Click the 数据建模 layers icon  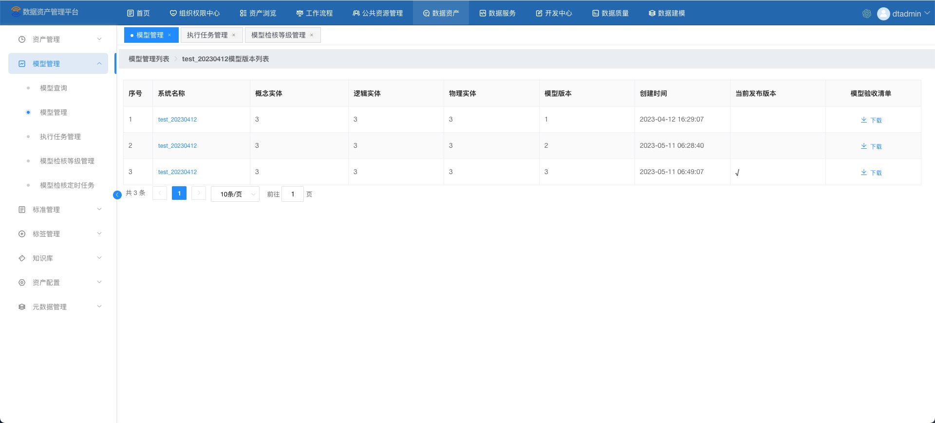652,13
